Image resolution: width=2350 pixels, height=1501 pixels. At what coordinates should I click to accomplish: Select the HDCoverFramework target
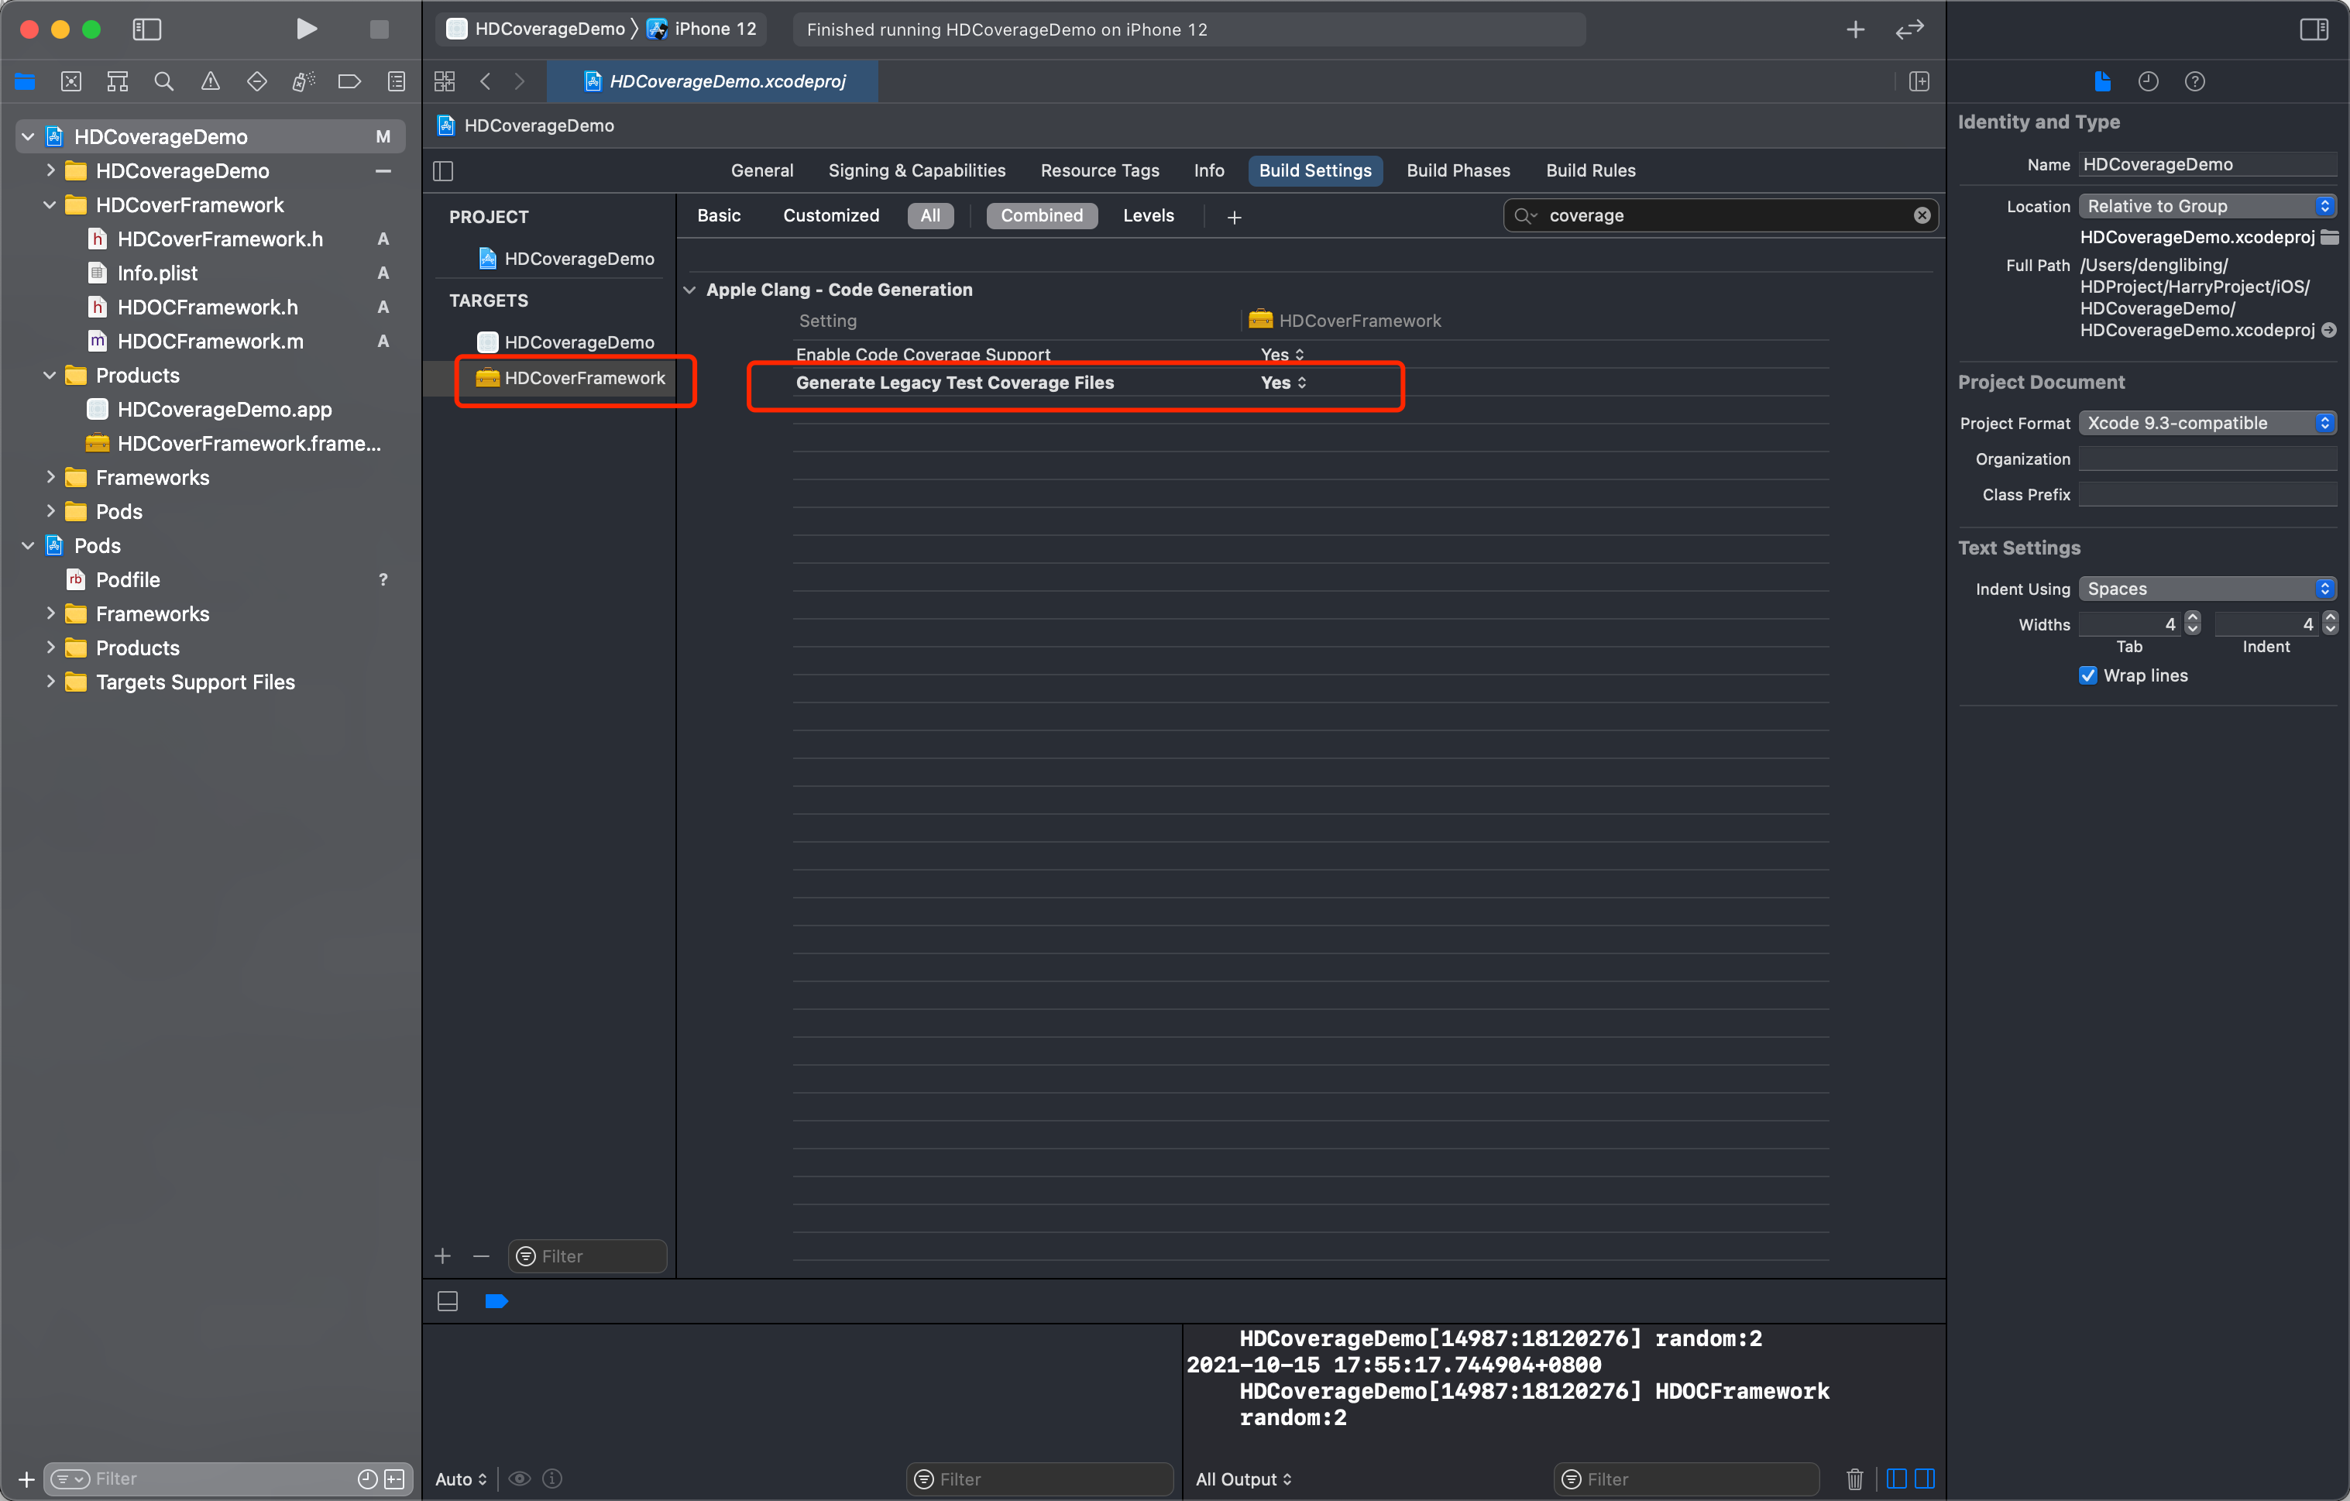pos(583,378)
